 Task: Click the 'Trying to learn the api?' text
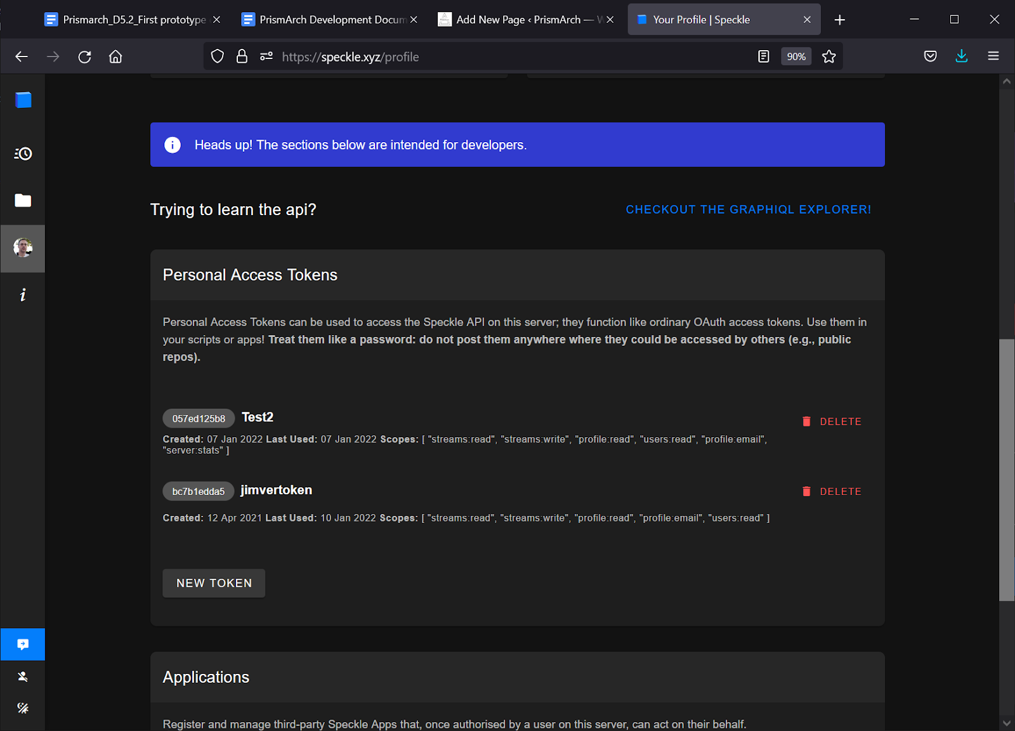[x=233, y=209]
